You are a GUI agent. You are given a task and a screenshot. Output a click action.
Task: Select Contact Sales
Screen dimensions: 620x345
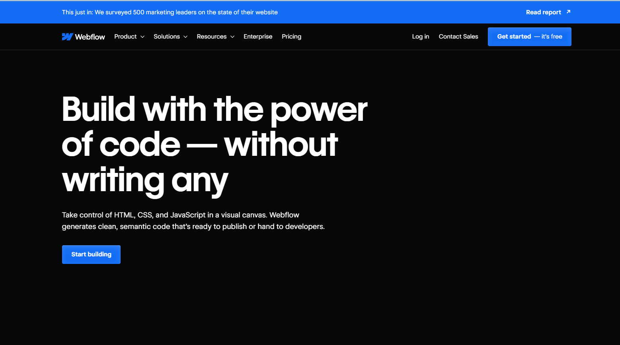pos(458,36)
